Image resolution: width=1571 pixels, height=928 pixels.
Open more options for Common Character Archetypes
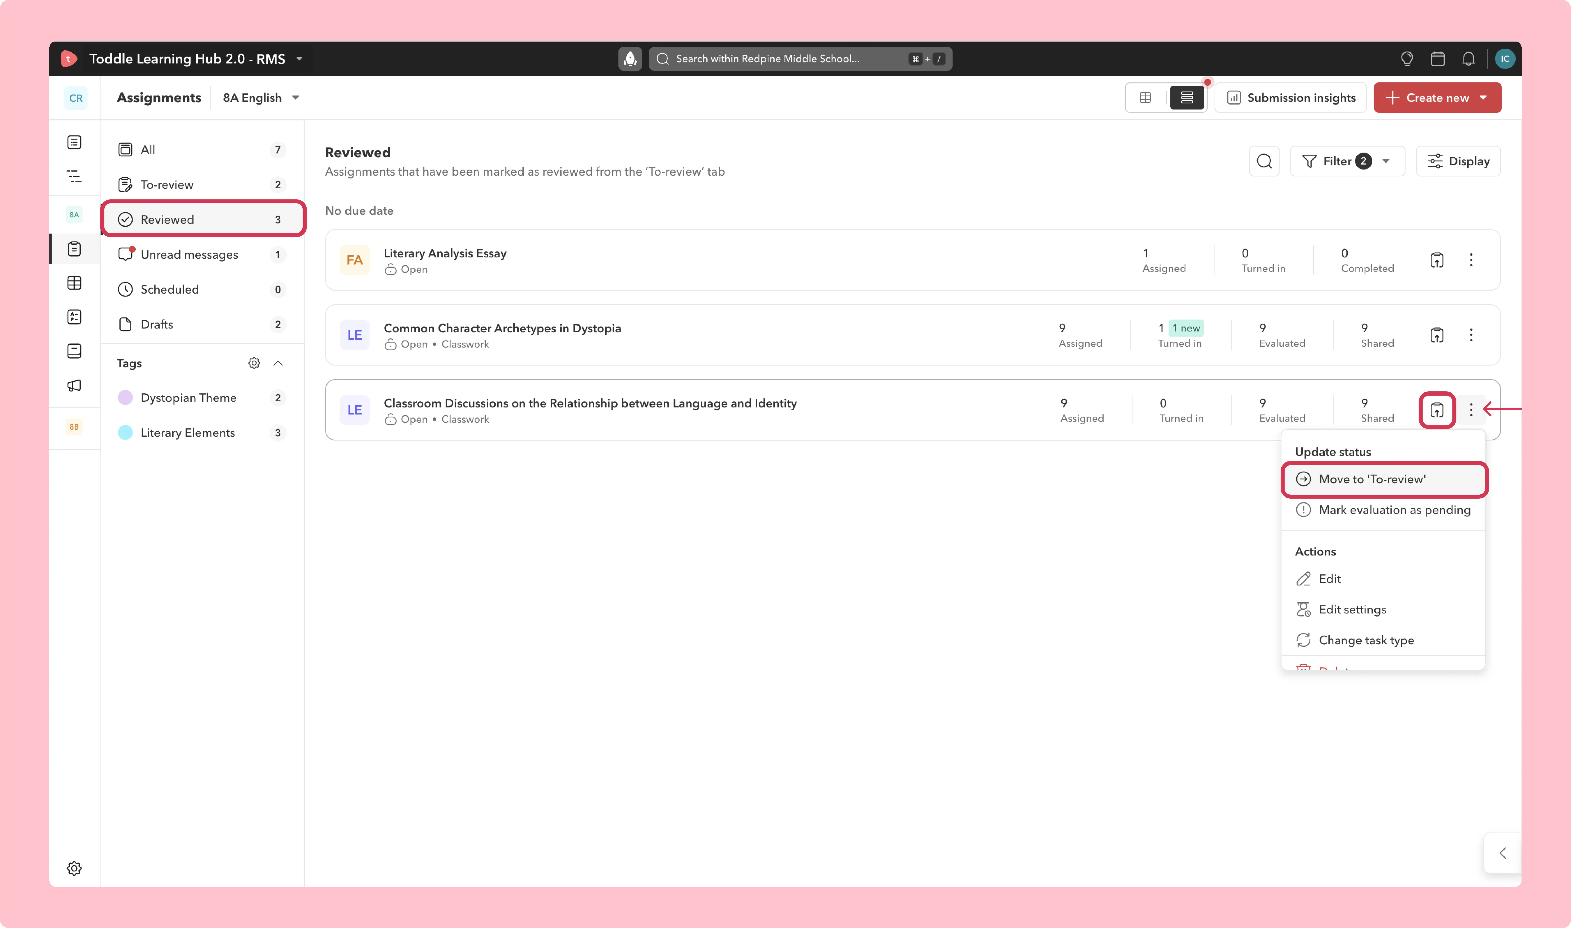click(1471, 335)
